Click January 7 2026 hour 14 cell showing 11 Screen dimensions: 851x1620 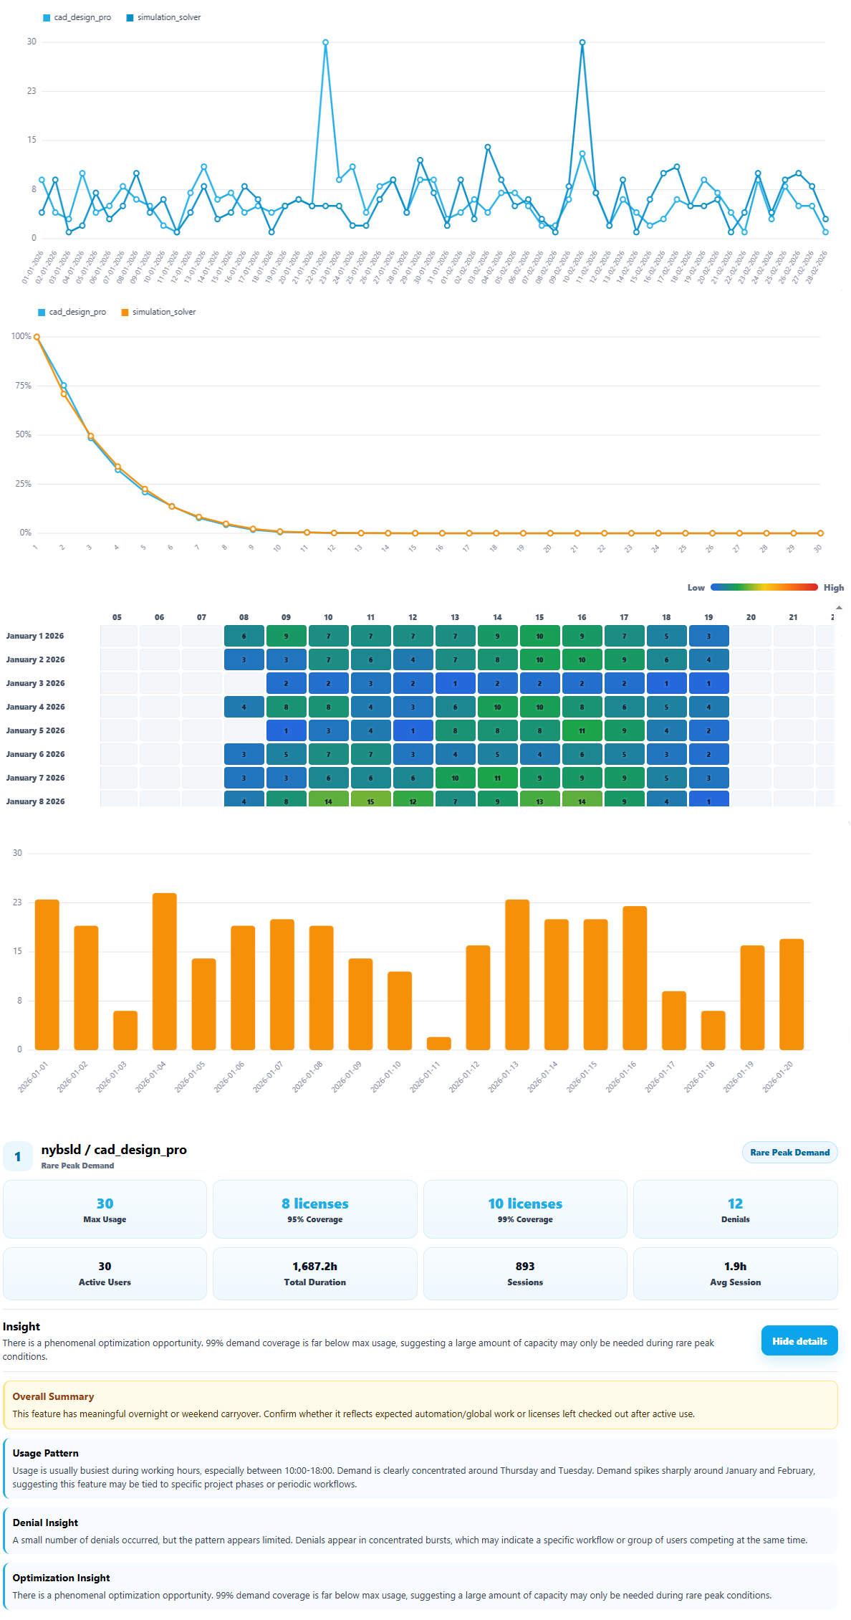(x=497, y=778)
